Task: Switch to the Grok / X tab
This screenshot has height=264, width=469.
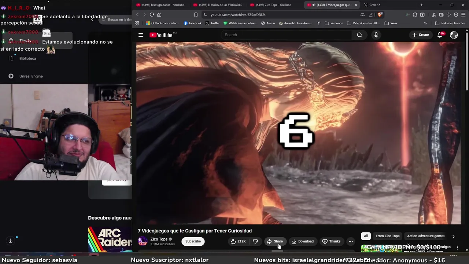Action: tap(388, 5)
